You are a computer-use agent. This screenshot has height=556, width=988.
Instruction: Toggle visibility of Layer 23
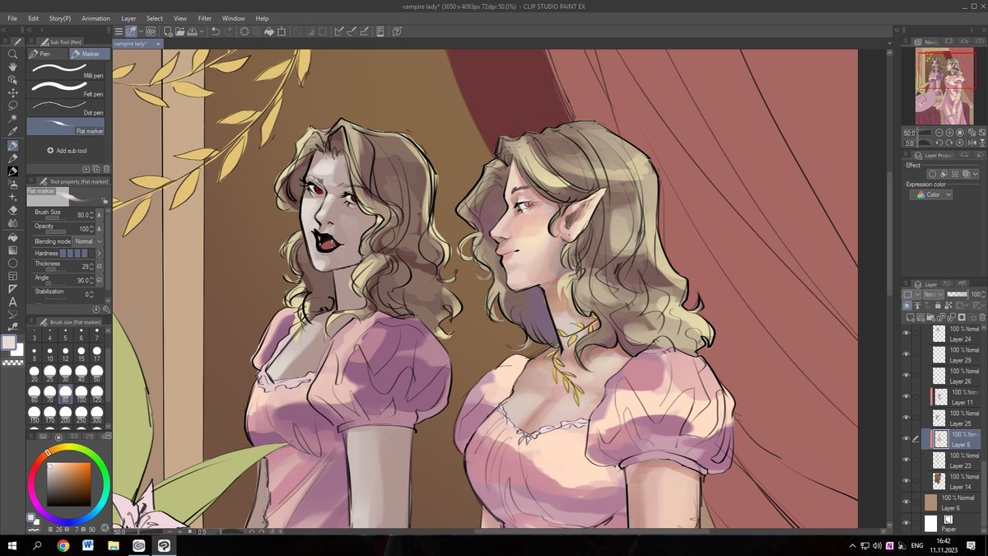[x=906, y=460]
